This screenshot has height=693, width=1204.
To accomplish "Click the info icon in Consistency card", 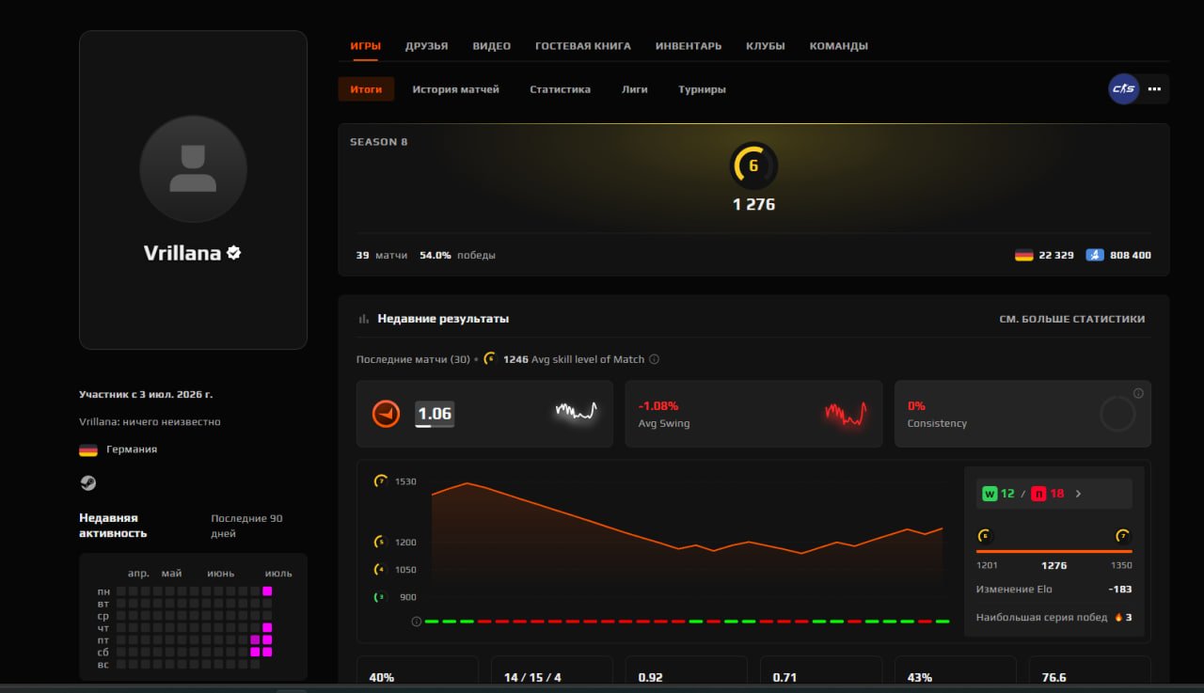I will click(x=1138, y=393).
